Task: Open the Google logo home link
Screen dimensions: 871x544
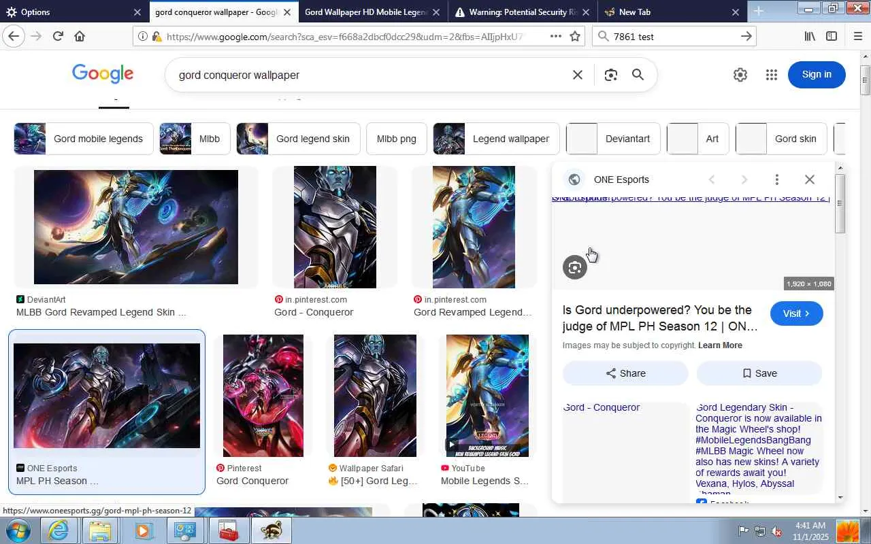Action: [x=103, y=73]
